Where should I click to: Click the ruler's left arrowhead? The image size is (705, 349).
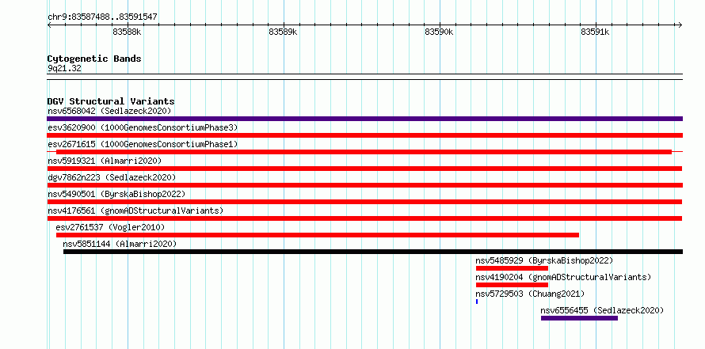49,25
